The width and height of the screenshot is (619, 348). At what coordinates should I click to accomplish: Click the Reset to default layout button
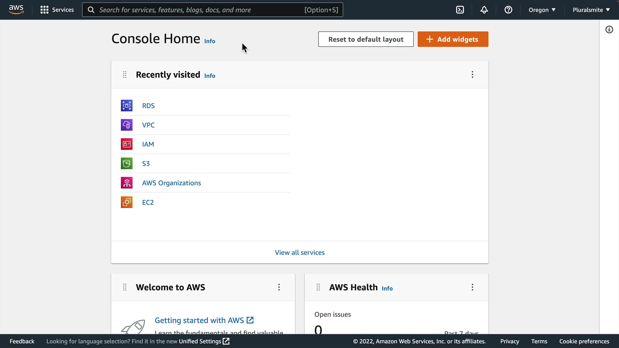(366, 39)
